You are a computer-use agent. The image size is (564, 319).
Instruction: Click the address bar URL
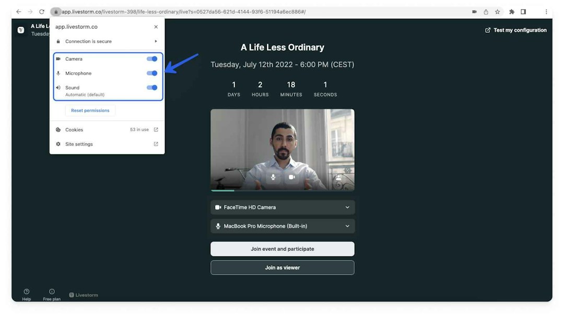click(x=183, y=12)
